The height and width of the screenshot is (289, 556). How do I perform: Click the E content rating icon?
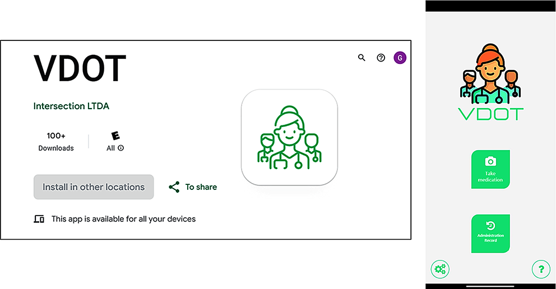pyautogui.click(x=115, y=136)
